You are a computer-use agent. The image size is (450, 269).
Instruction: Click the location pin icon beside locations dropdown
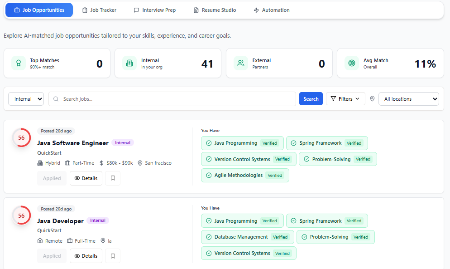372,99
